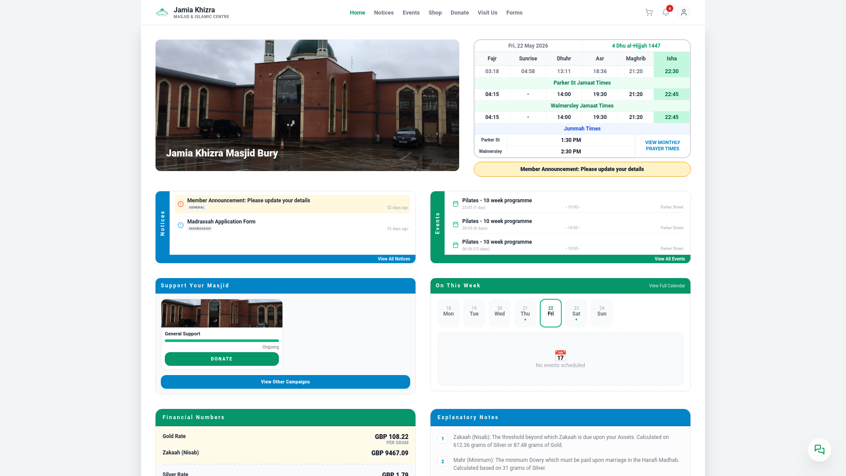Click the Jummah Times heading
Image resolution: width=846 pixels, height=476 pixels.
pyautogui.click(x=582, y=129)
